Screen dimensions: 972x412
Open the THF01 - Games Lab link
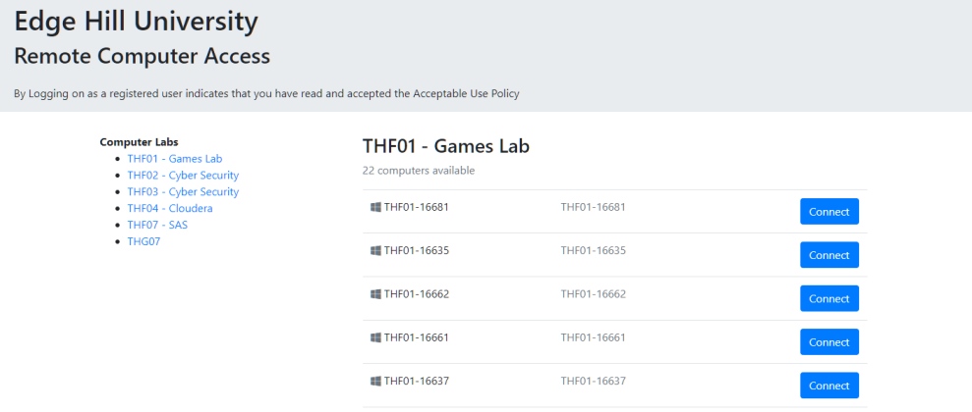[175, 158]
